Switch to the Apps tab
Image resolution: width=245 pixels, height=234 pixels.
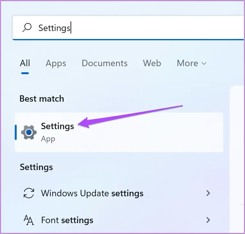[56, 63]
